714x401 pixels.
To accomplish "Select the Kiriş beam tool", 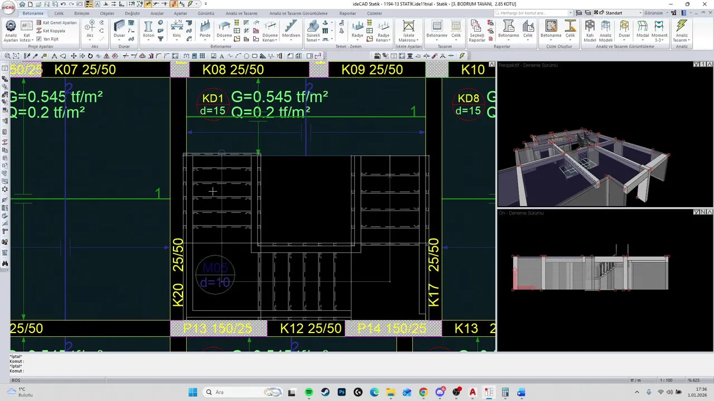I will [x=177, y=31].
